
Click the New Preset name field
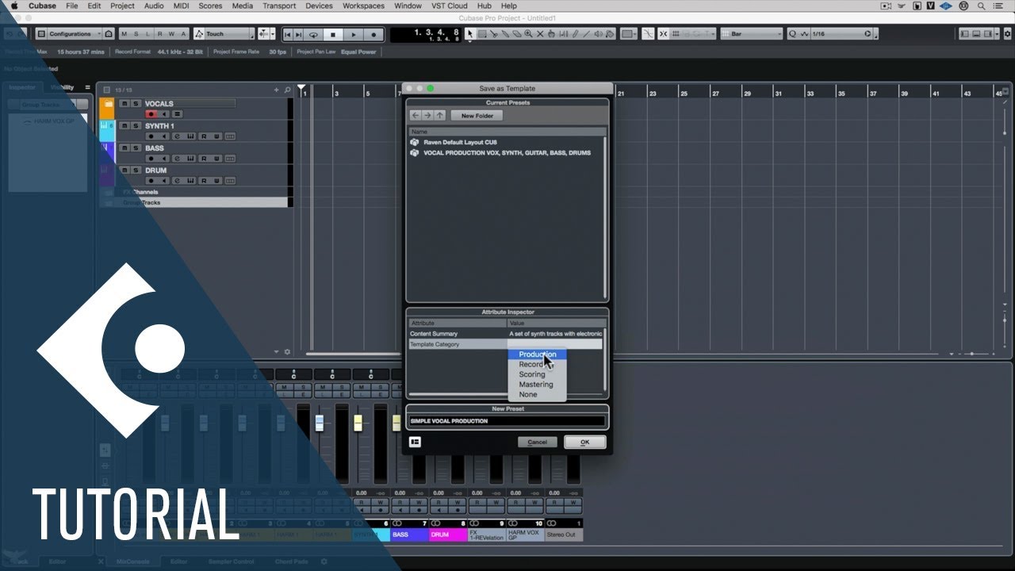[507, 421]
